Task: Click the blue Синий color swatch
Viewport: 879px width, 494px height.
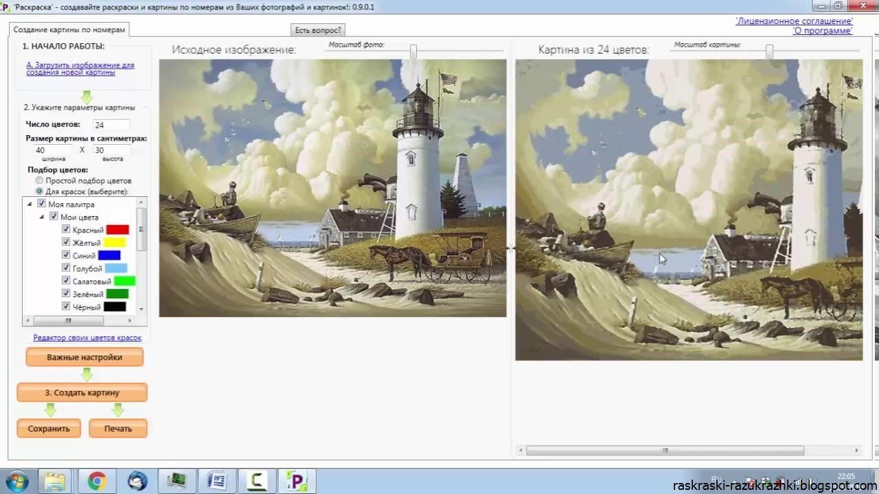Action: point(109,255)
